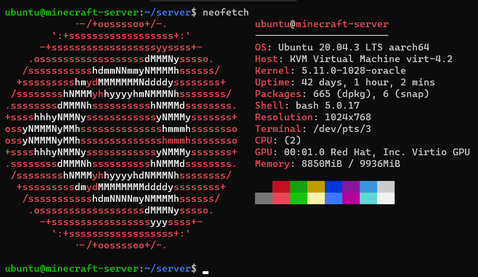Screen dimensions: 478x277
Task: Click the bright blue bottom-row color block
Action: (x=334, y=198)
